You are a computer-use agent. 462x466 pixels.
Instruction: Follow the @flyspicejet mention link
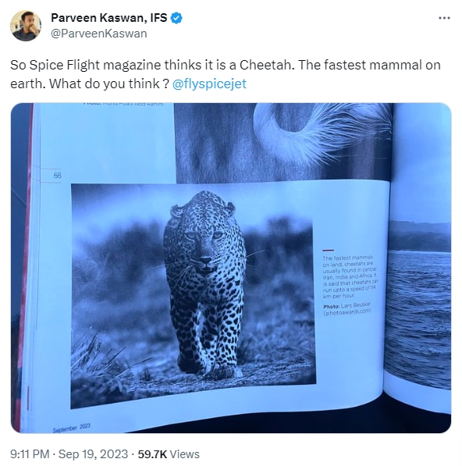coord(209,84)
